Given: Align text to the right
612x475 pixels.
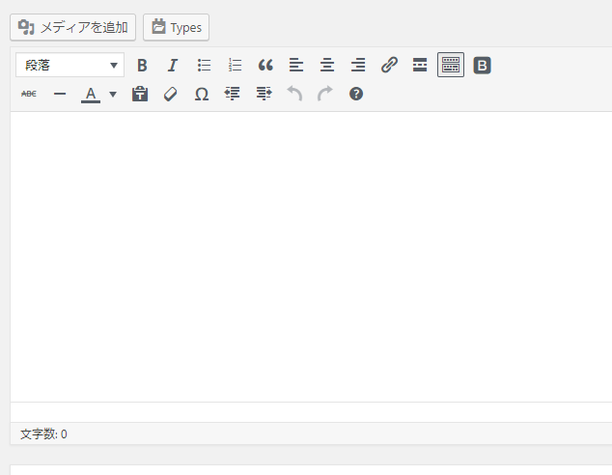Looking at the screenshot, I should [358, 65].
